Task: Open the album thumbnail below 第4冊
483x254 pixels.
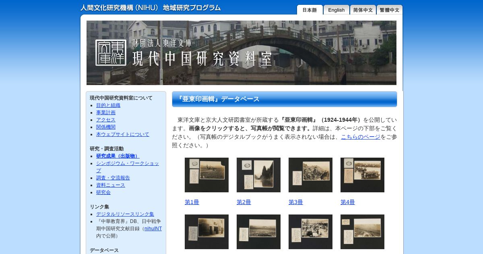Action: coord(362,232)
